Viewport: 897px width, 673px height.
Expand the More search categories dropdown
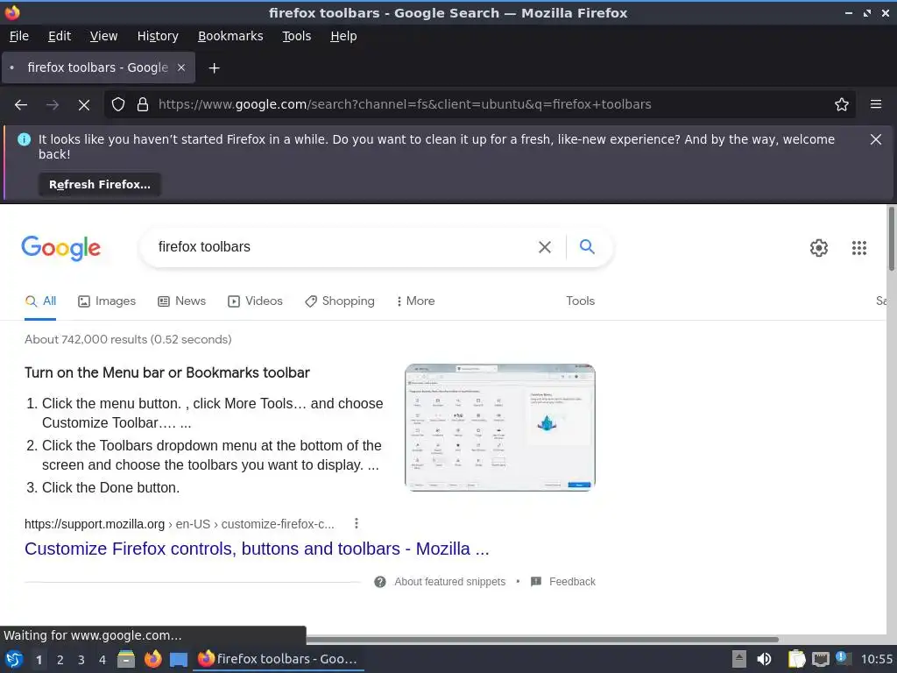[x=416, y=301]
